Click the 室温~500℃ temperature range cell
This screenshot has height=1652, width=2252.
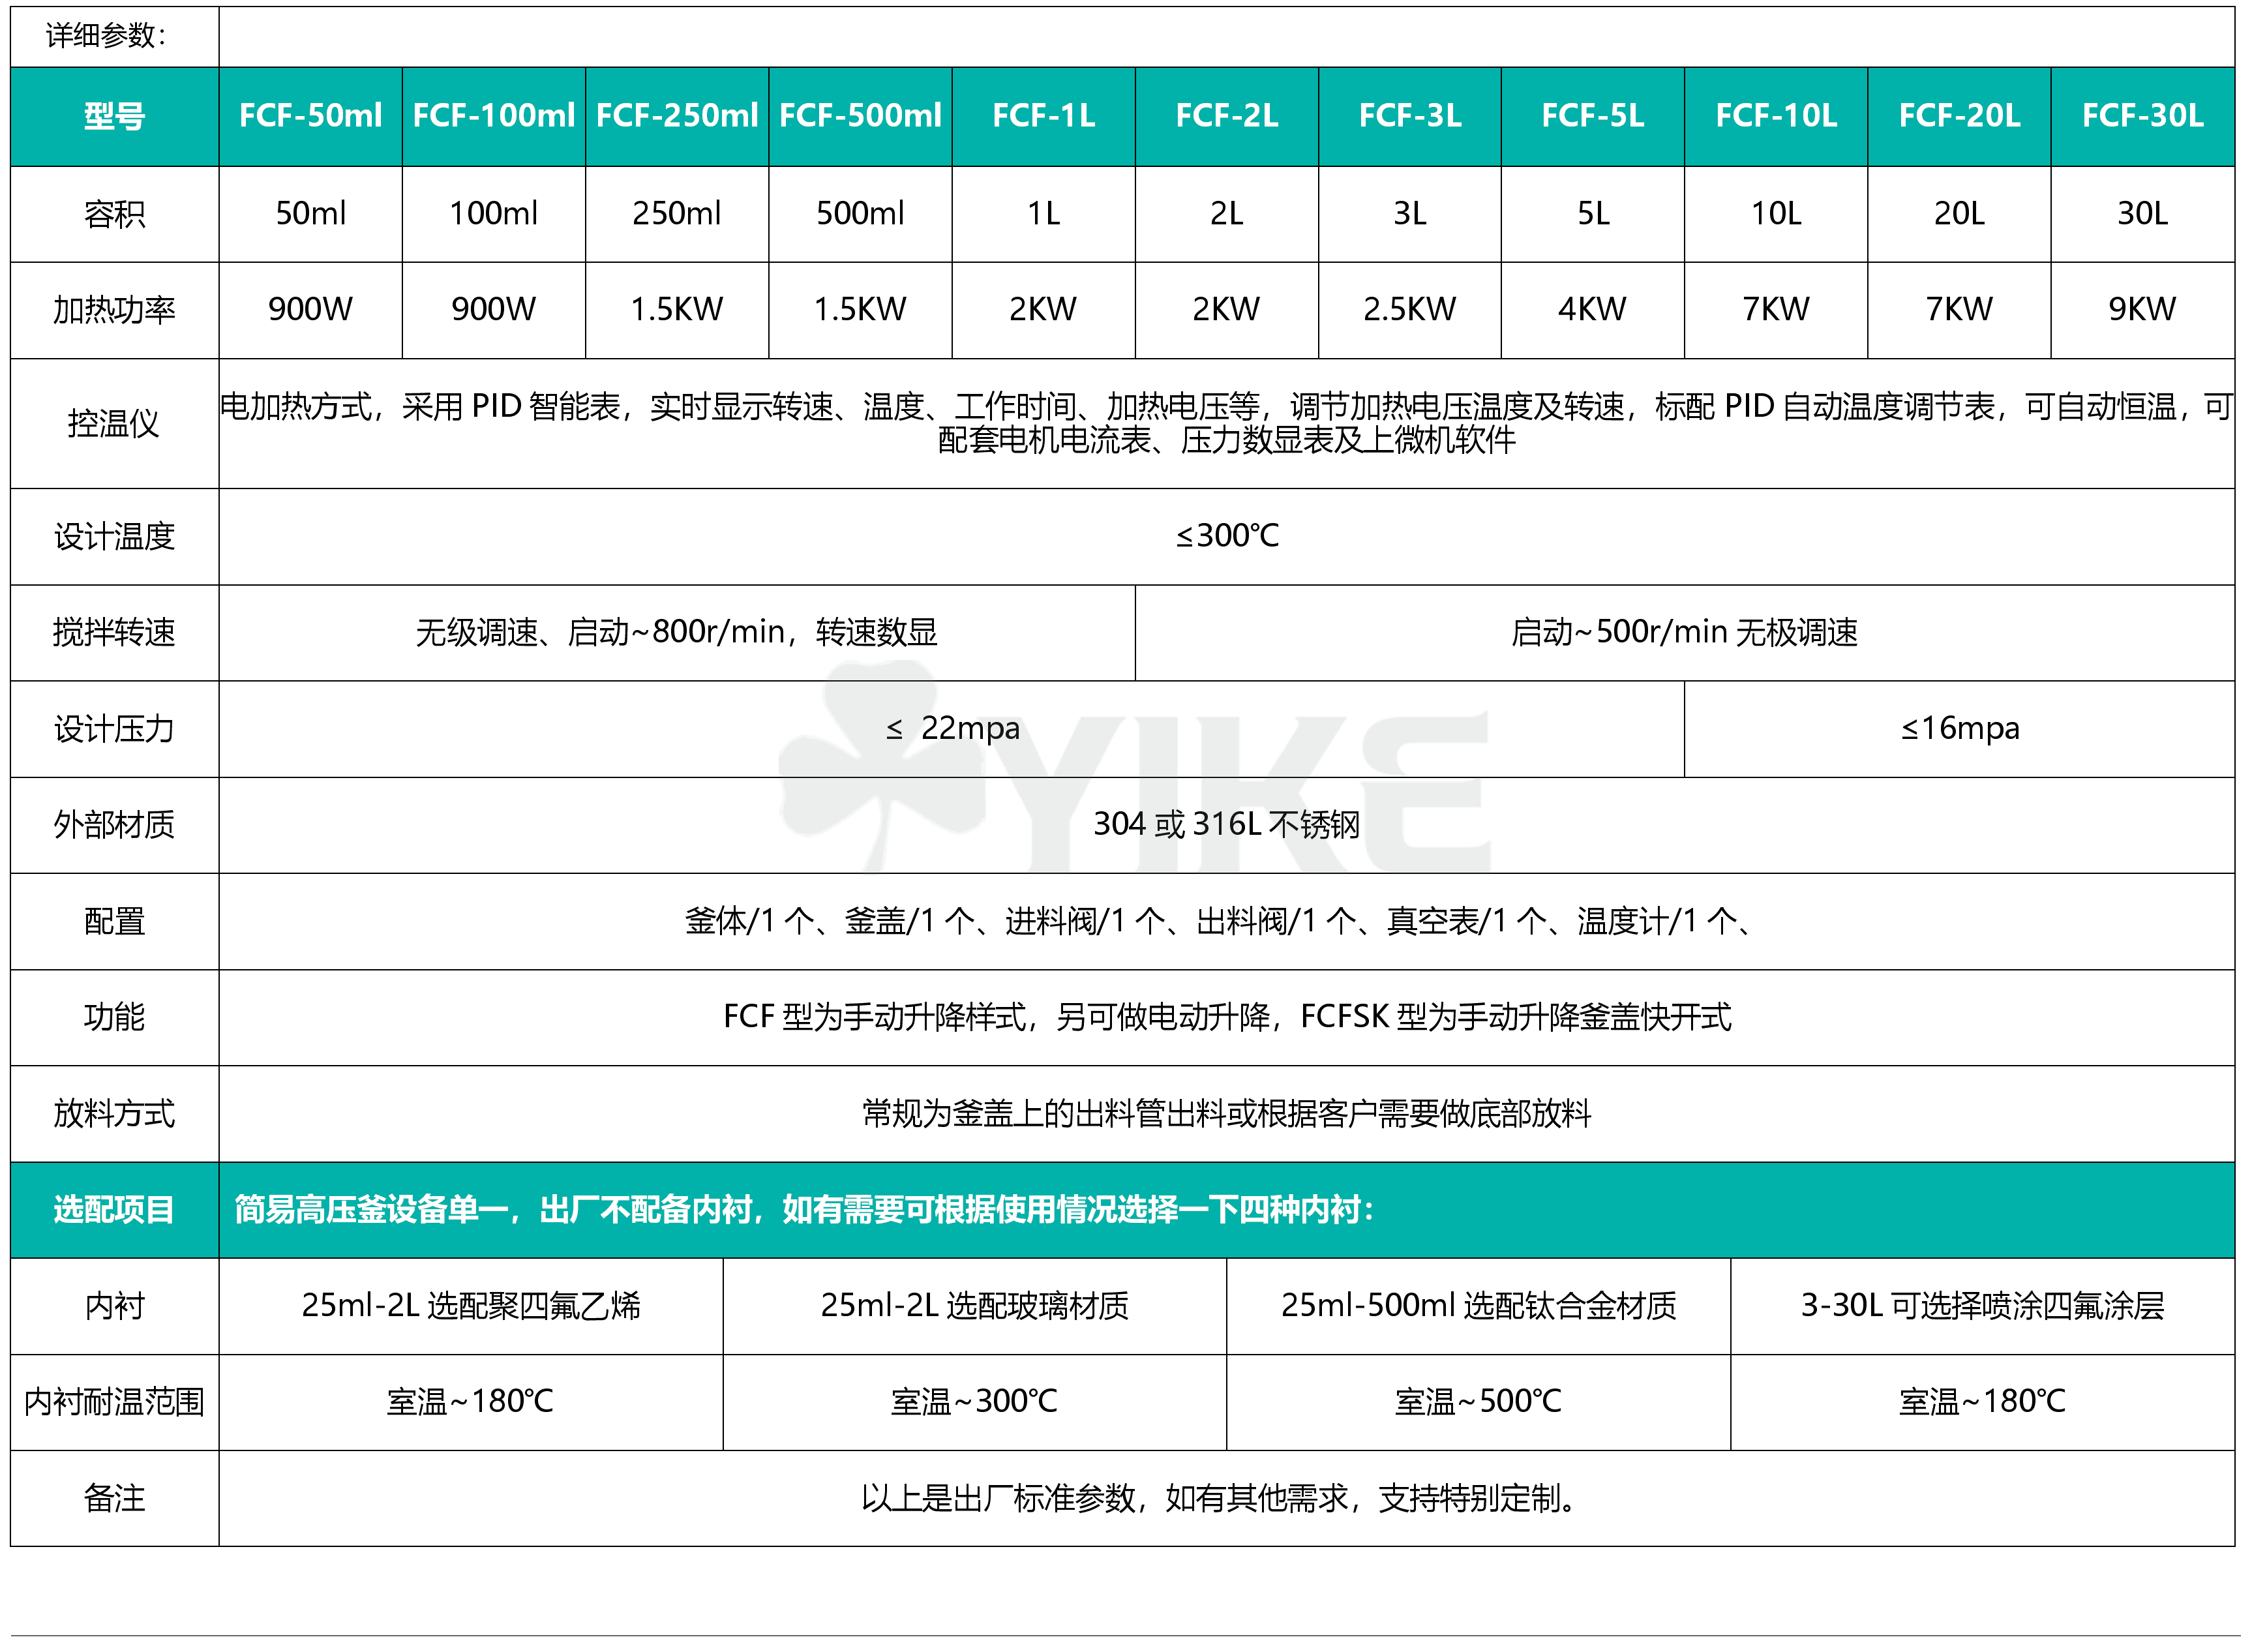[x=1478, y=1402]
